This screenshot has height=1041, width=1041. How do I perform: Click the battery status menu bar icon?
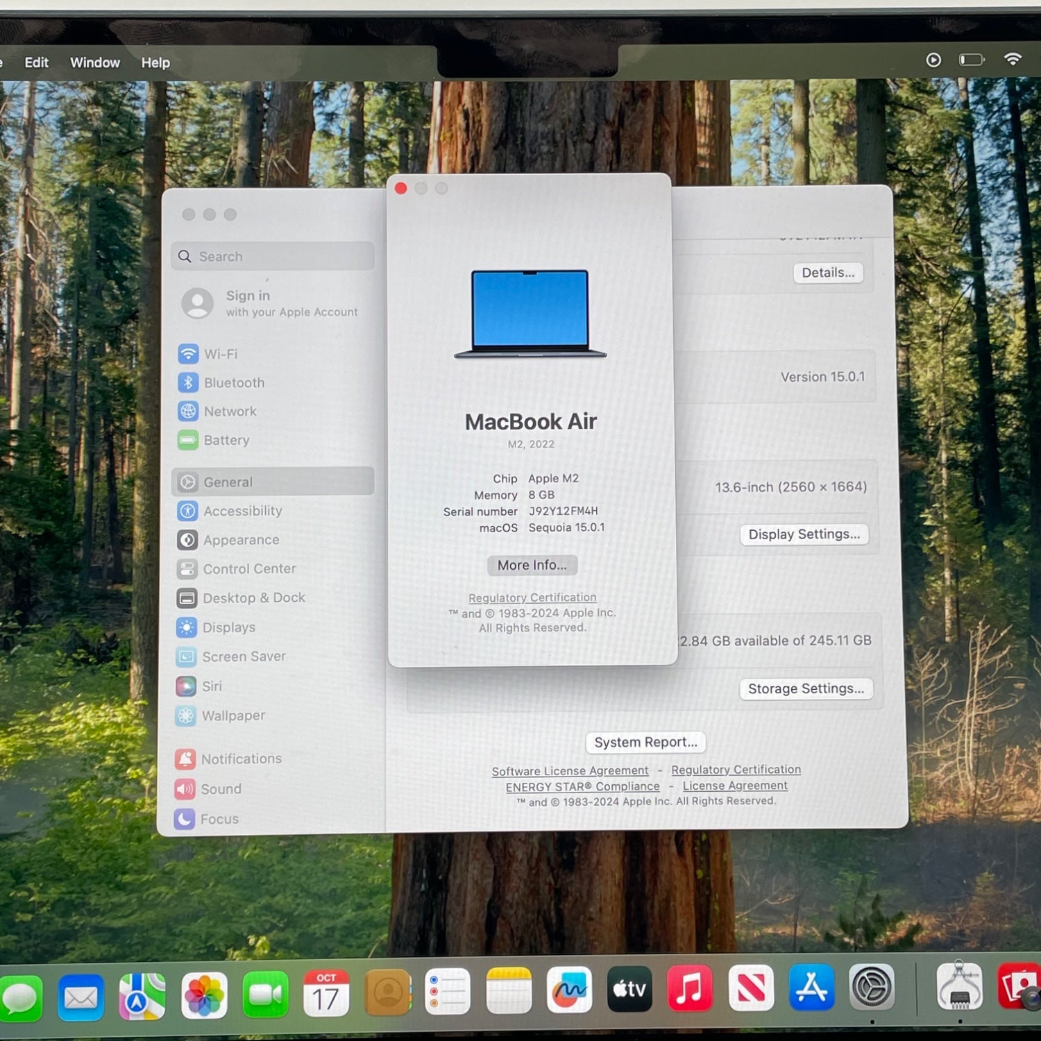coord(972,60)
